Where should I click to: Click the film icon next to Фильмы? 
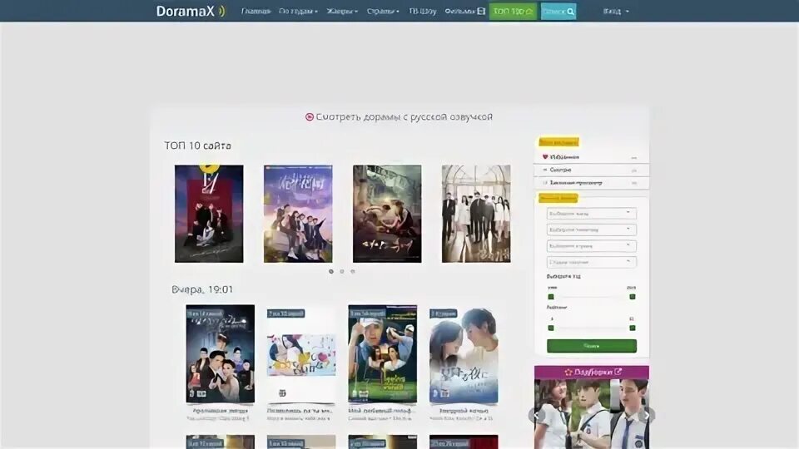(x=481, y=11)
